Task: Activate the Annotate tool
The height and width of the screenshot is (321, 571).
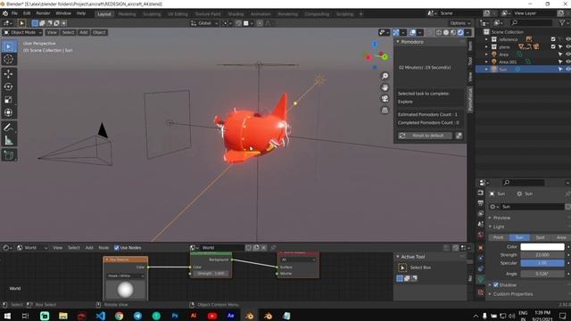Action: click(x=9, y=128)
